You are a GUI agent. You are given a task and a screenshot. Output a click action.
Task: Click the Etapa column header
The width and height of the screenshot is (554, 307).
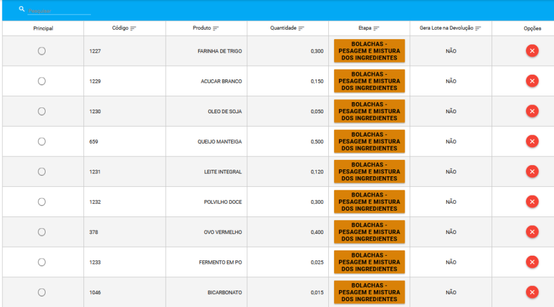(x=365, y=28)
